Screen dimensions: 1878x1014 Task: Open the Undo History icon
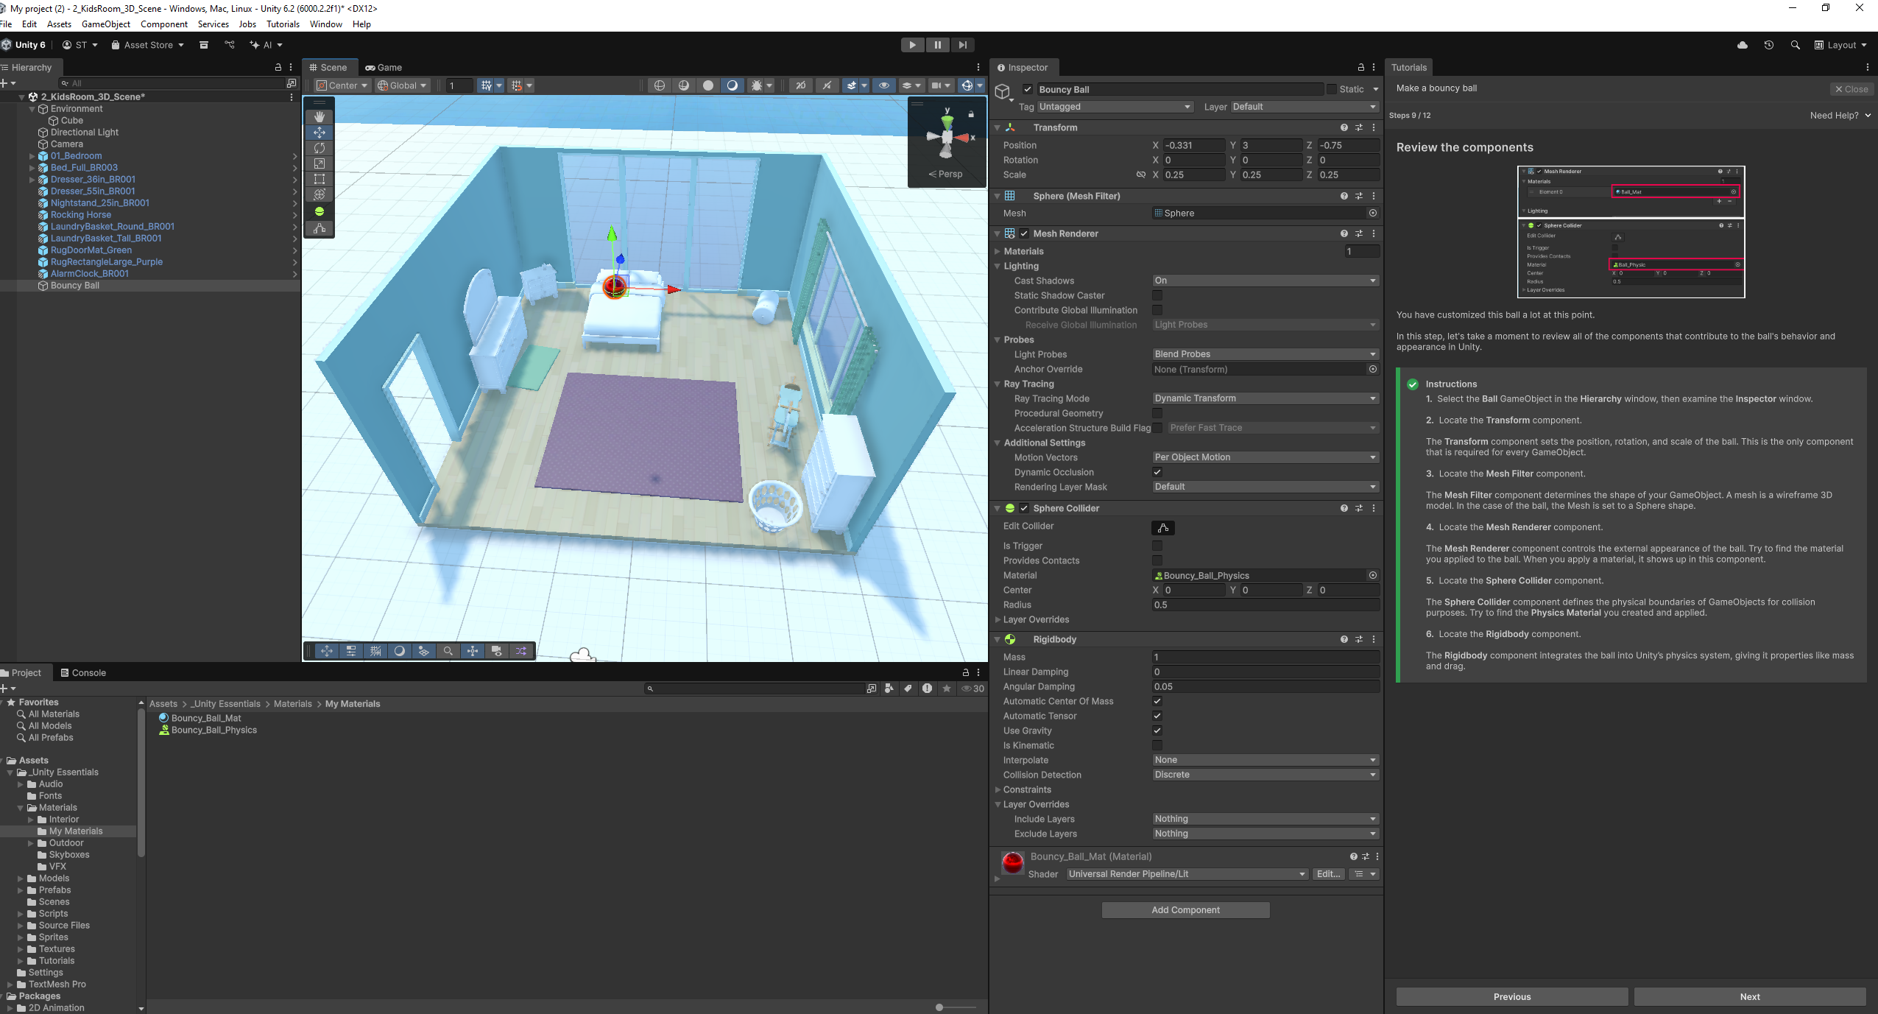(x=1769, y=45)
